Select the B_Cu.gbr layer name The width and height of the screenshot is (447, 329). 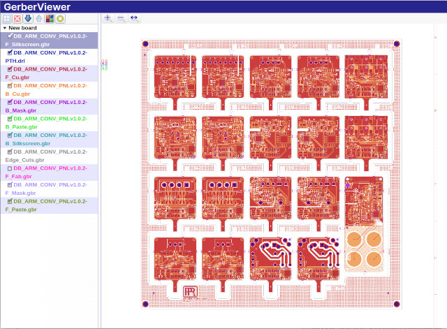[x=20, y=93]
